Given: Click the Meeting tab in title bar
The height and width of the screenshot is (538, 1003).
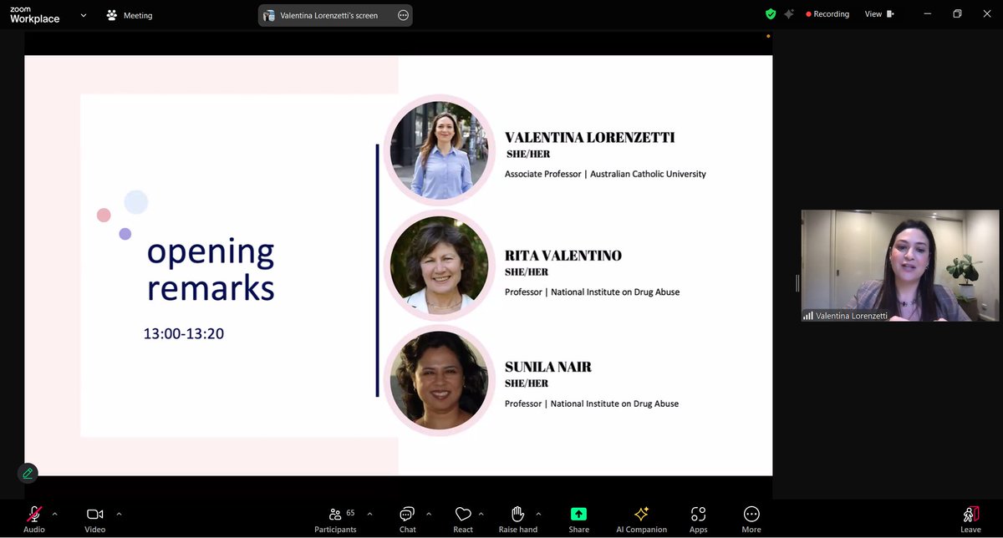Looking at the screenshot, I should click(x=129, y=14).
